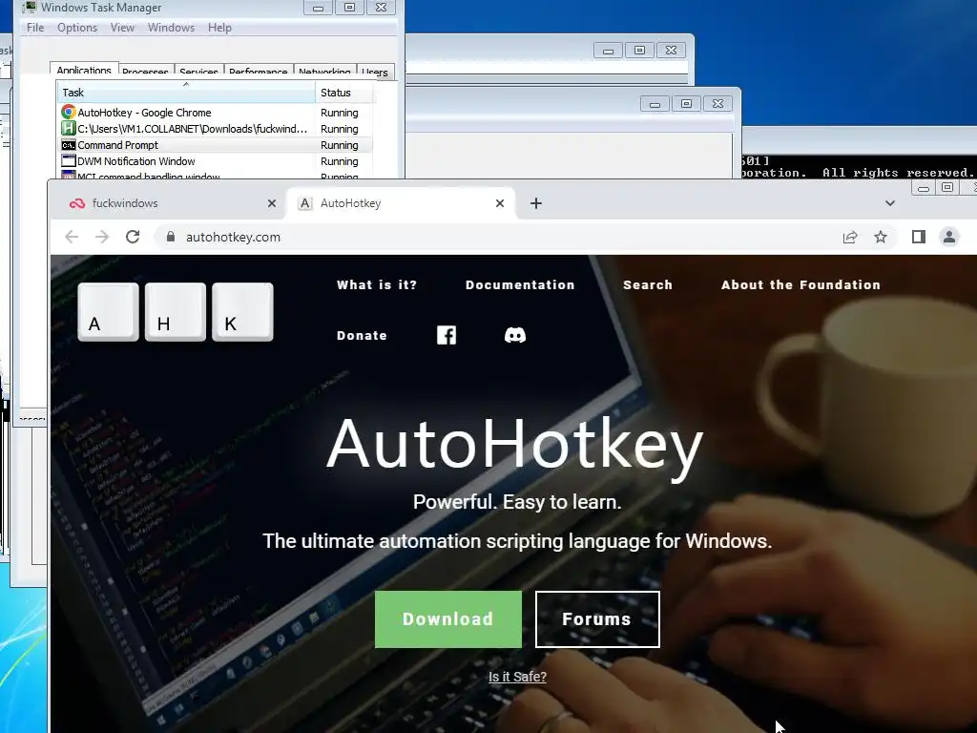The height and width of the screenshot is (733, 977).
Task: Open Chrome profile avatar
Action: [949, 237]
